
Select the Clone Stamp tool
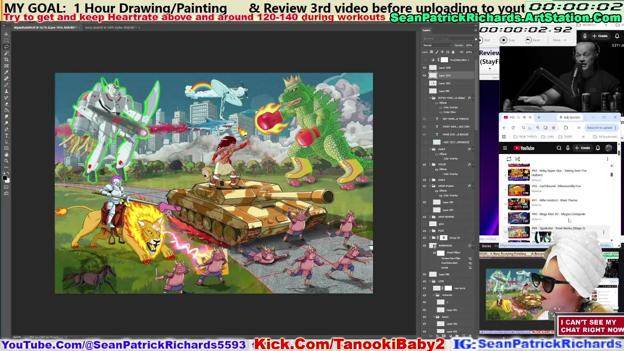pyautogui.click(x=6, y=91)
